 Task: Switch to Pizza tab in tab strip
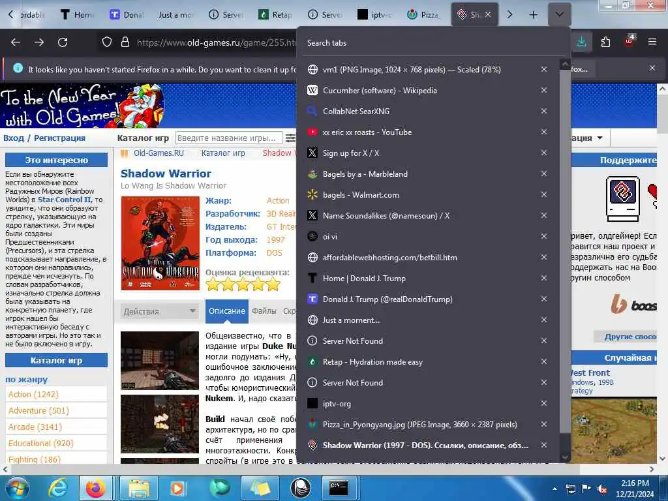point(424,15)
